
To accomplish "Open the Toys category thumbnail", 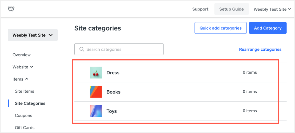I will click(x=96, y=111).
